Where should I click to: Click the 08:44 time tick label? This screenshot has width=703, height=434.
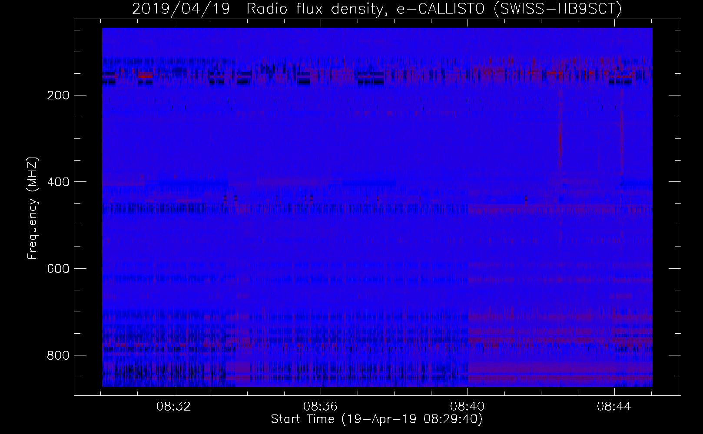coord(614,407)
